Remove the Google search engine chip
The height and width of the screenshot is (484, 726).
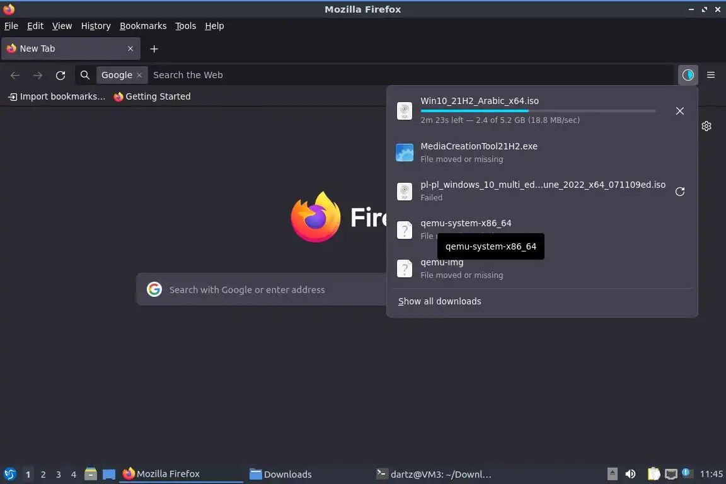coord(139,75)
